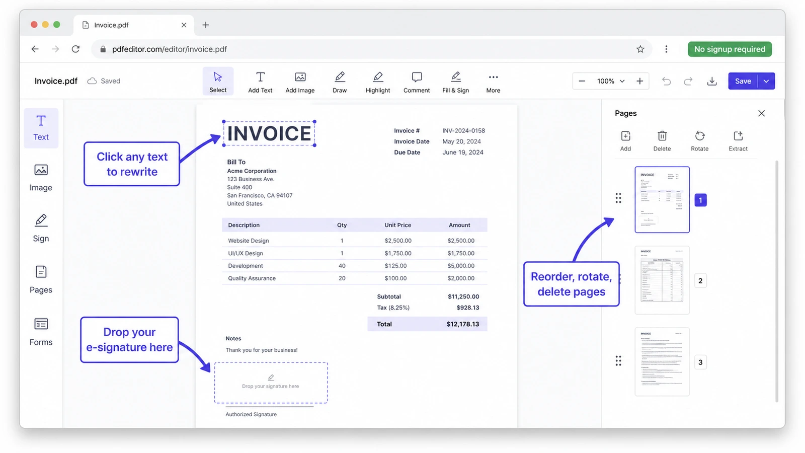Image resolution: width=805 pixels, height=453 pixels.
Task: Click the Acme Corporation text
Action: click(x=252, y=171)
